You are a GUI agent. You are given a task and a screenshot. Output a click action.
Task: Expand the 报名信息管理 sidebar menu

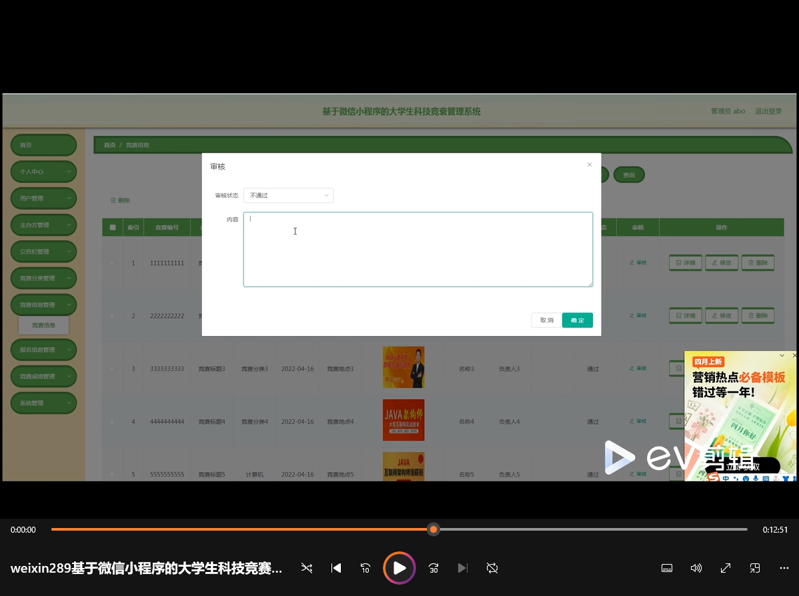coord(44,349)
